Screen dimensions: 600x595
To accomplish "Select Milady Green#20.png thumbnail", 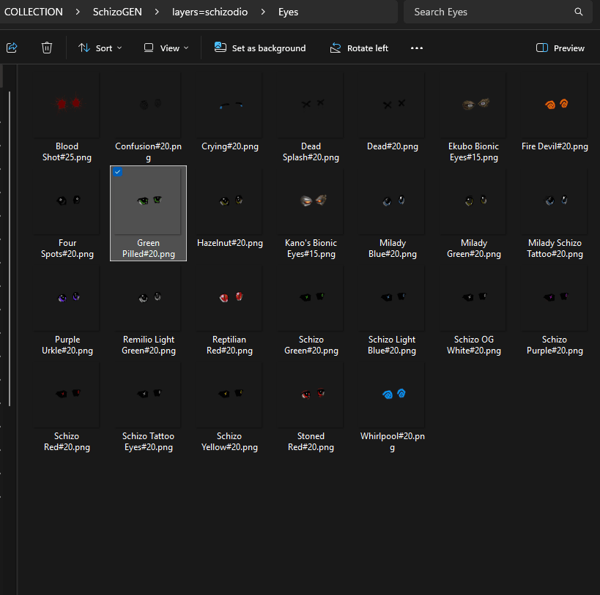I will (x=474, y=201).
